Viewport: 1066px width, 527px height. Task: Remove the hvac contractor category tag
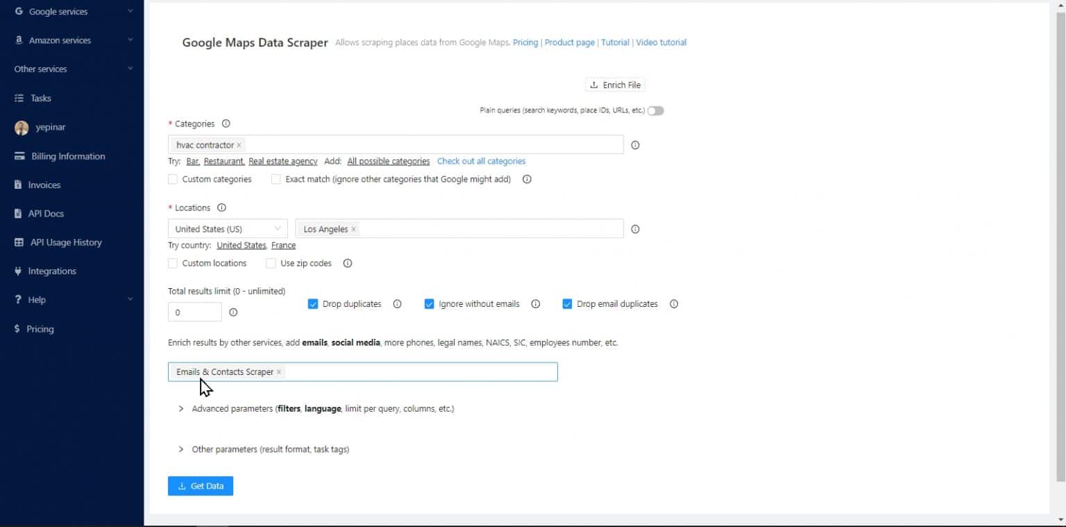pyautogui.click(x=239, y=144)
